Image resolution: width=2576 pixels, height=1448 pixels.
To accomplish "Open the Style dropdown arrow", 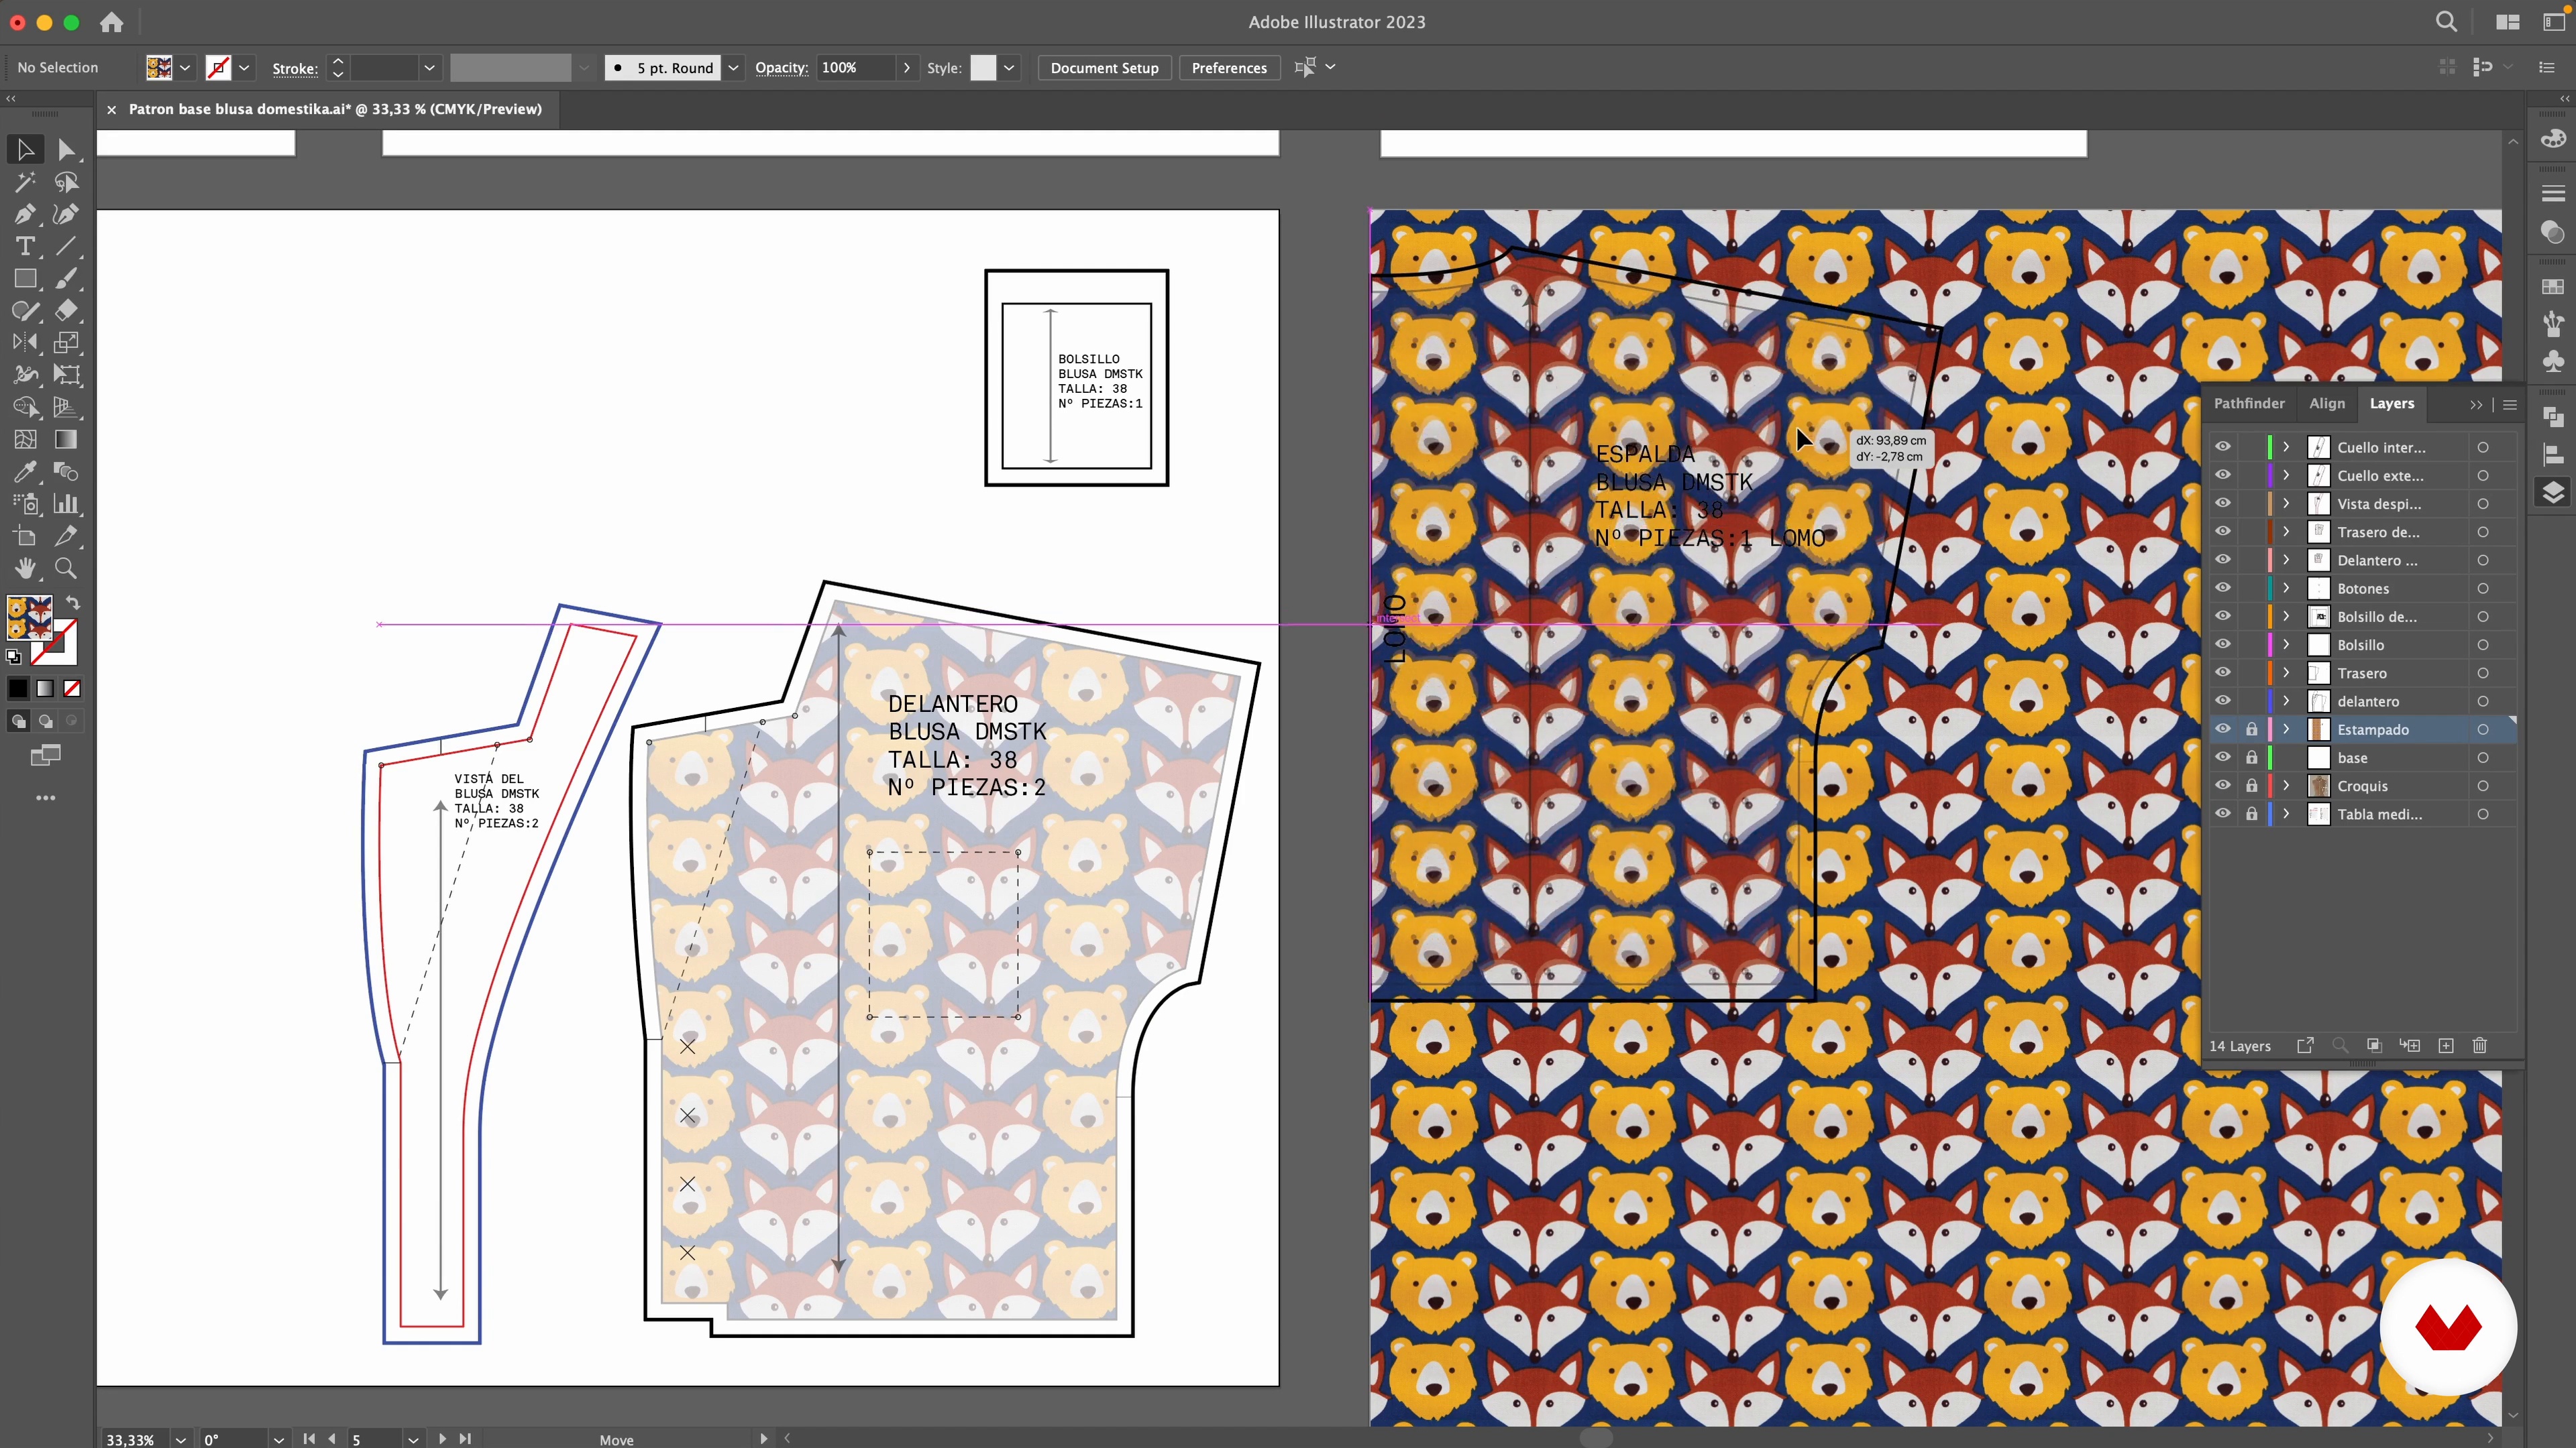I will pyautogui.click(x=1009, y=68).
